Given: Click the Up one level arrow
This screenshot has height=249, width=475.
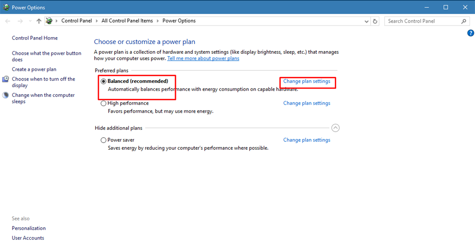Looking at the screenshot, I should tap(39, 21).
